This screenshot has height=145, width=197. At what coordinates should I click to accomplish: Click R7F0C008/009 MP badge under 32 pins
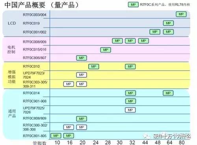click(130, 41)
